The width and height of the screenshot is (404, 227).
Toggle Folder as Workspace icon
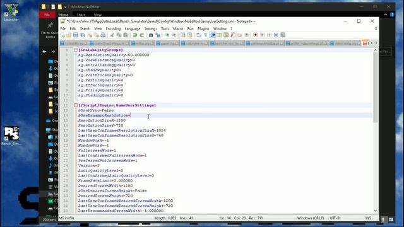coord(240,35)
